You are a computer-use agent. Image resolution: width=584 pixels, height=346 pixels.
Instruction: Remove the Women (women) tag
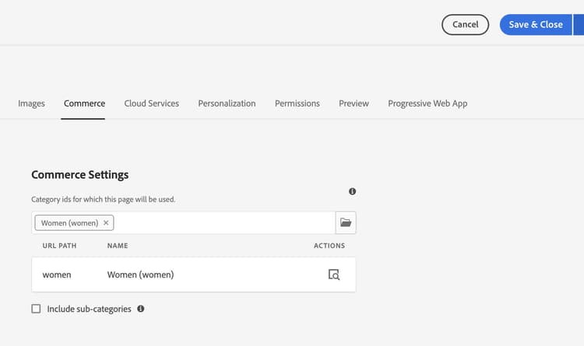point(106,223)
